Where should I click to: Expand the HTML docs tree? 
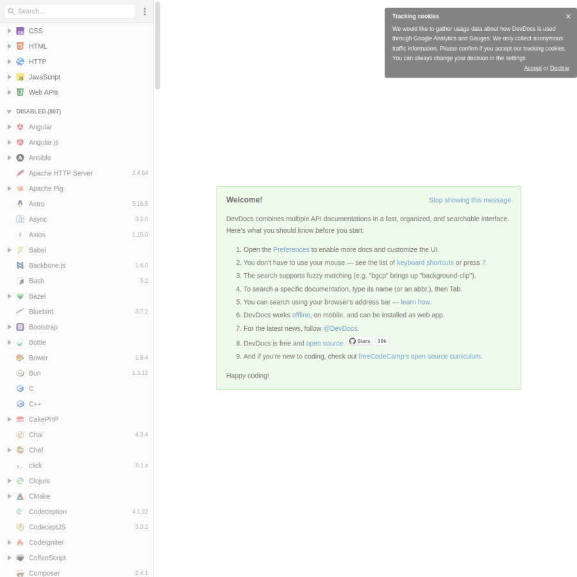10,46
